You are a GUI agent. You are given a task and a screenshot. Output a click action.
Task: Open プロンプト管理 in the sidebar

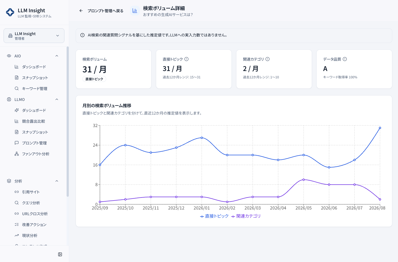[34, 143]
